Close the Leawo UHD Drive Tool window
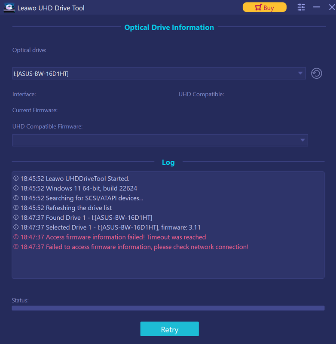 coord(332,7)
